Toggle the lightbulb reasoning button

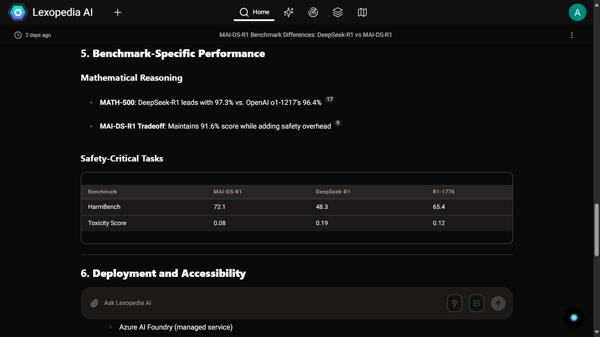455,303
